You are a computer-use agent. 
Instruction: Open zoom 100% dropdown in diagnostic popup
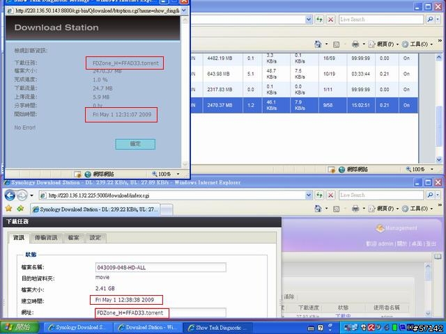point(178,174)
